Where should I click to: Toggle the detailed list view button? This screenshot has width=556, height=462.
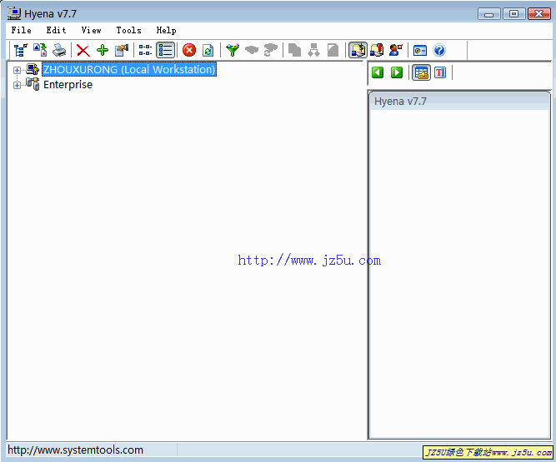pos(166,50)
